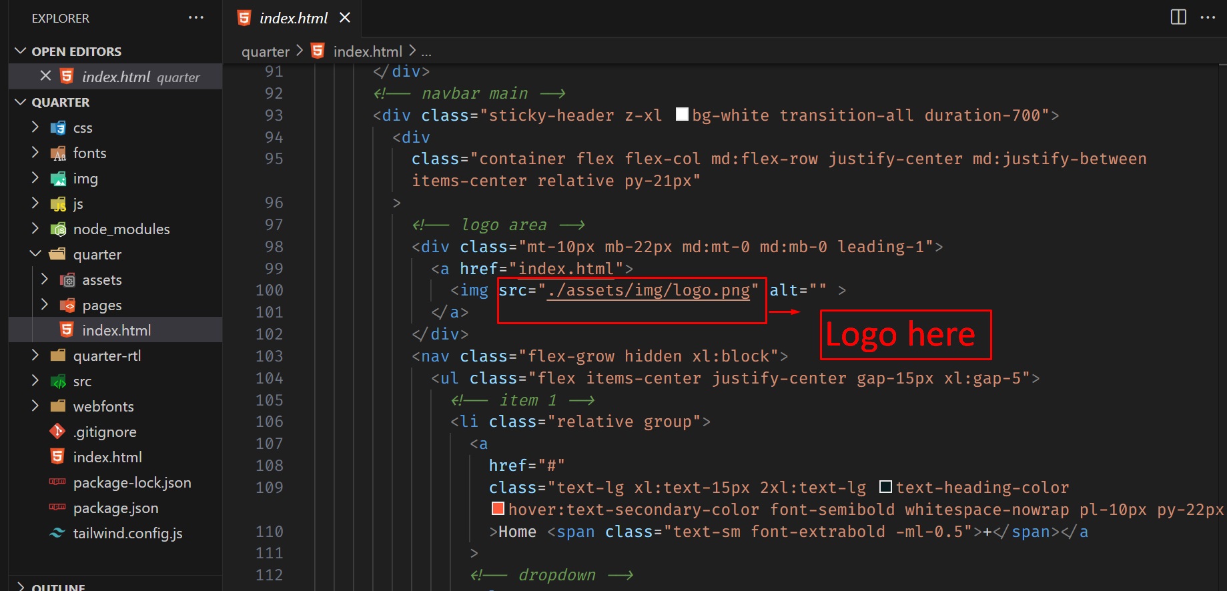The height and width of the screenshot is (591, 1227).
Task: Close index.html in Open Editors list
Action: tap(45, 76)
